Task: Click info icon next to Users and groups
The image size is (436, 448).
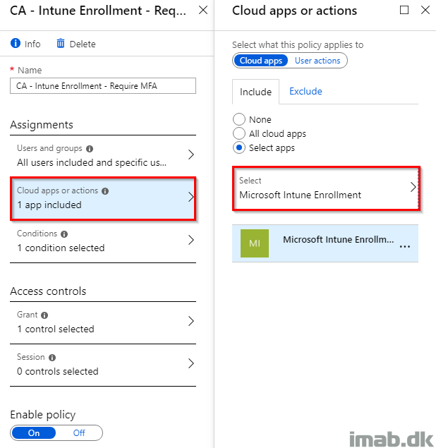Action: (x=90, y=149)
